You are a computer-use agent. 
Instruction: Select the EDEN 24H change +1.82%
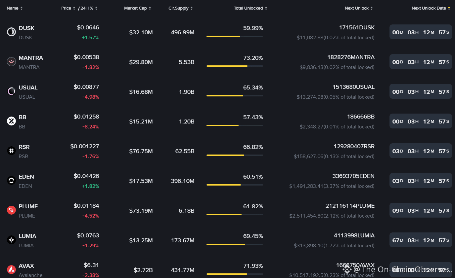[x=91, y=186]
